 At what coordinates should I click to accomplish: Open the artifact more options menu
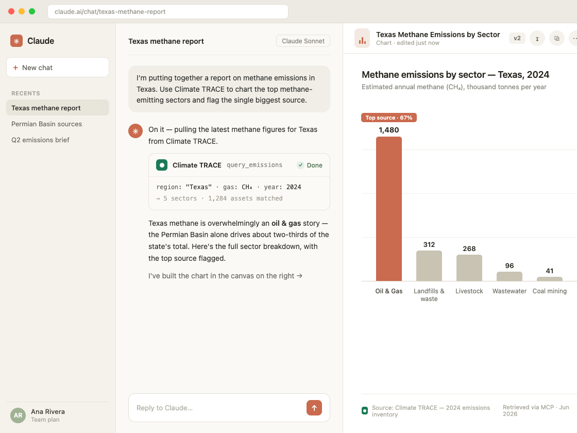(x=573, y=38)
